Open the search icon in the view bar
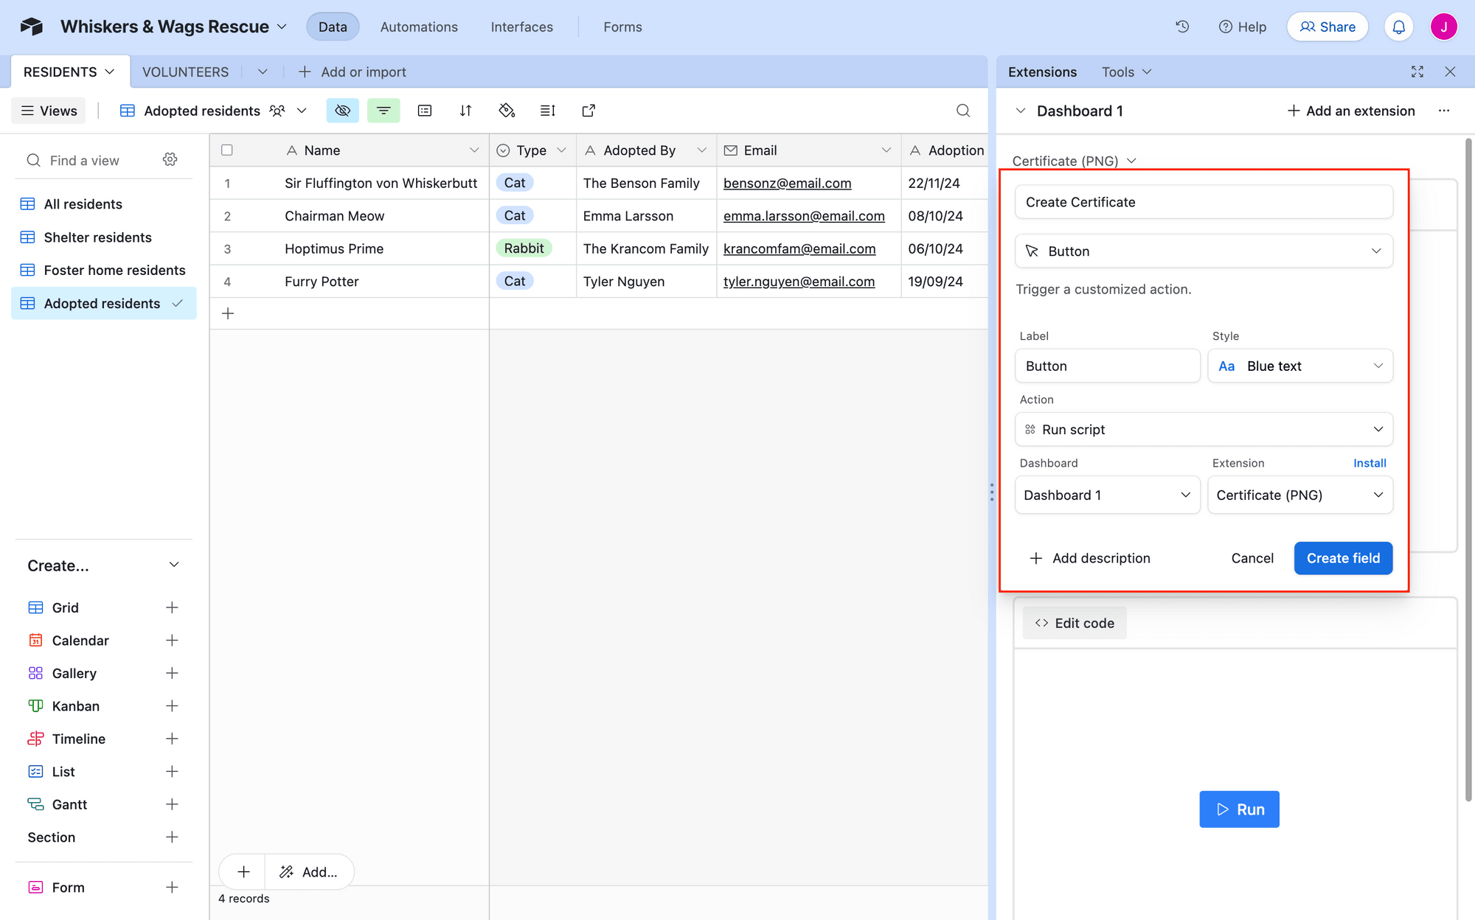This screenshot has height=920, width=1475. (963, 110)
